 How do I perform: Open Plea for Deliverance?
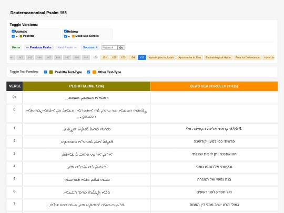[247, 57]
